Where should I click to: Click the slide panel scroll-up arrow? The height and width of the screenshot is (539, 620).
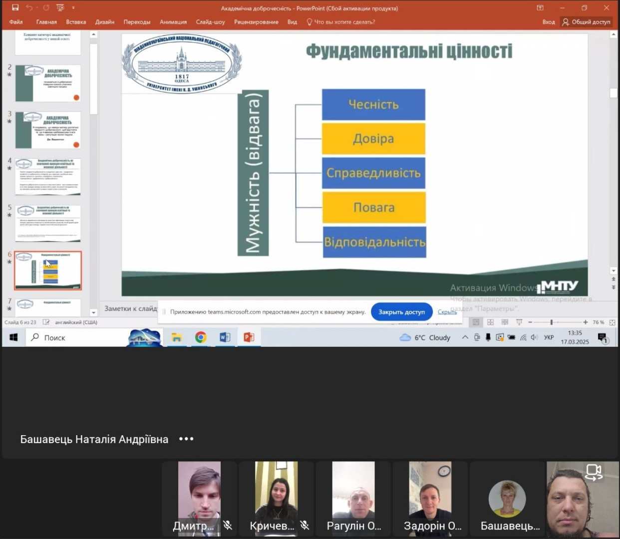click(x=93, y=34)
